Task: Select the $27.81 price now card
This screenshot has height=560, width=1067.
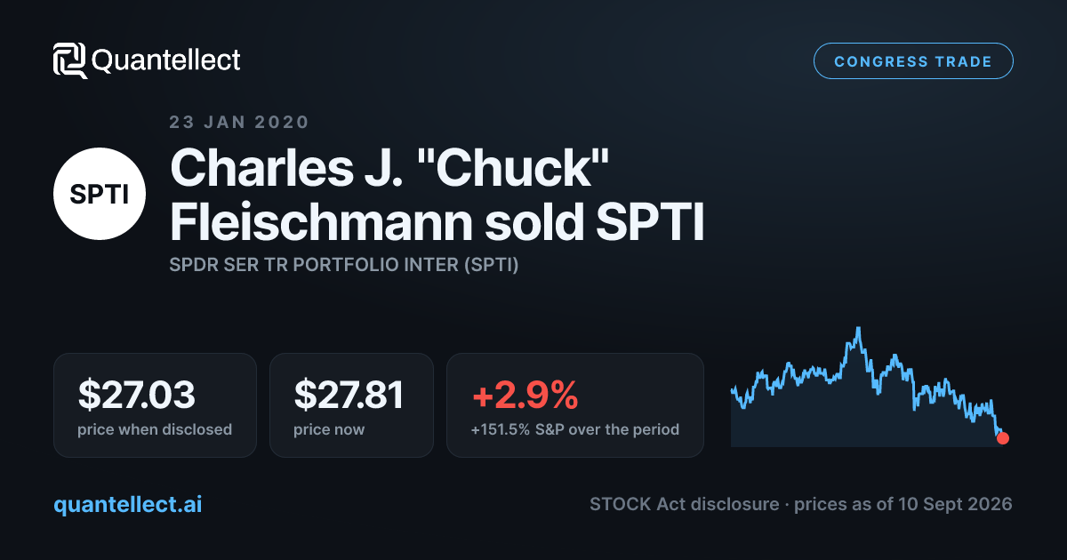Action: tap(351, 405)
